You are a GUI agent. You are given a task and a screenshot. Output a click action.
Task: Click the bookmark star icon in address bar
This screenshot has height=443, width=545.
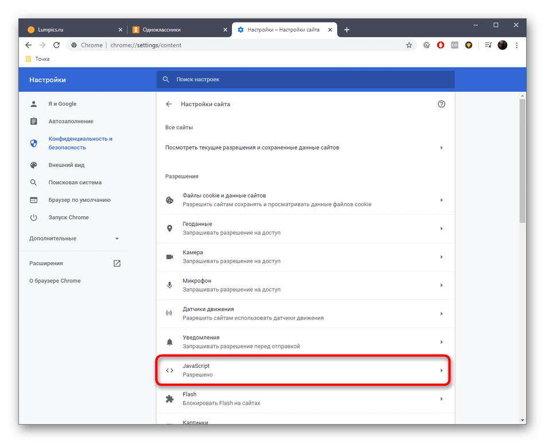pos(409,45)
